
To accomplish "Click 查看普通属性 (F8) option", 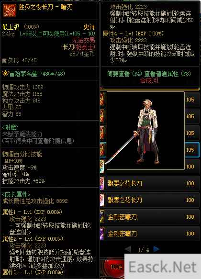I will 167,74.
